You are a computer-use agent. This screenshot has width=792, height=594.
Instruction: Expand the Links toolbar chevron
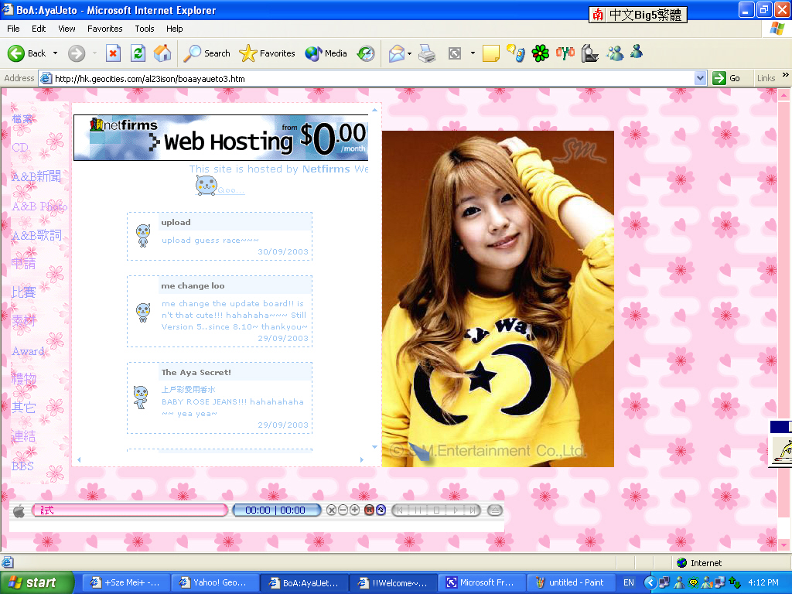tap(785, 75)
